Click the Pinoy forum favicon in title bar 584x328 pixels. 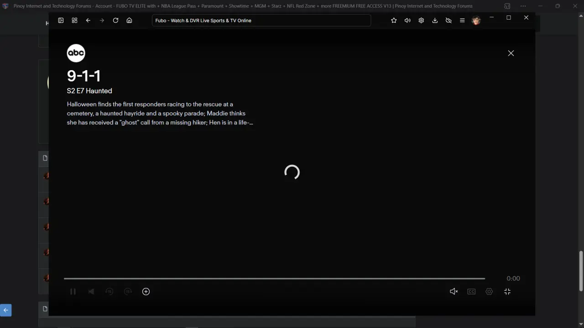[5, 6]
